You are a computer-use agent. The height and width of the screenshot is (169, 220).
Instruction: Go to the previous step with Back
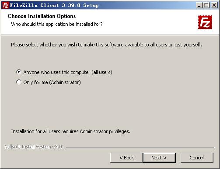[126, 158]
